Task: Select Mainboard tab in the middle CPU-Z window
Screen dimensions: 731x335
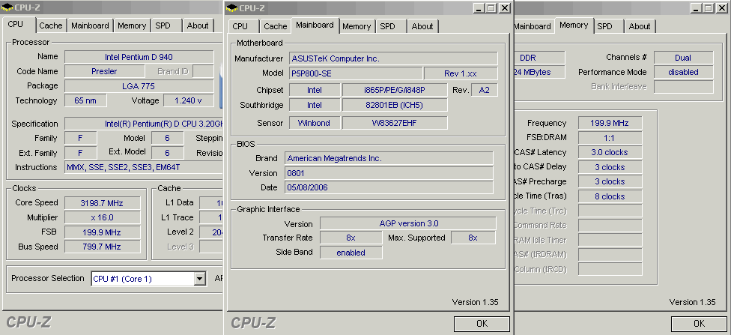Action: pyautogui.click(x=315, y=25)
